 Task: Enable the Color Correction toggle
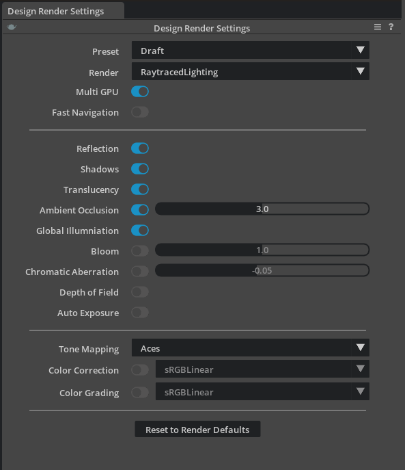[x=140, y=370]
